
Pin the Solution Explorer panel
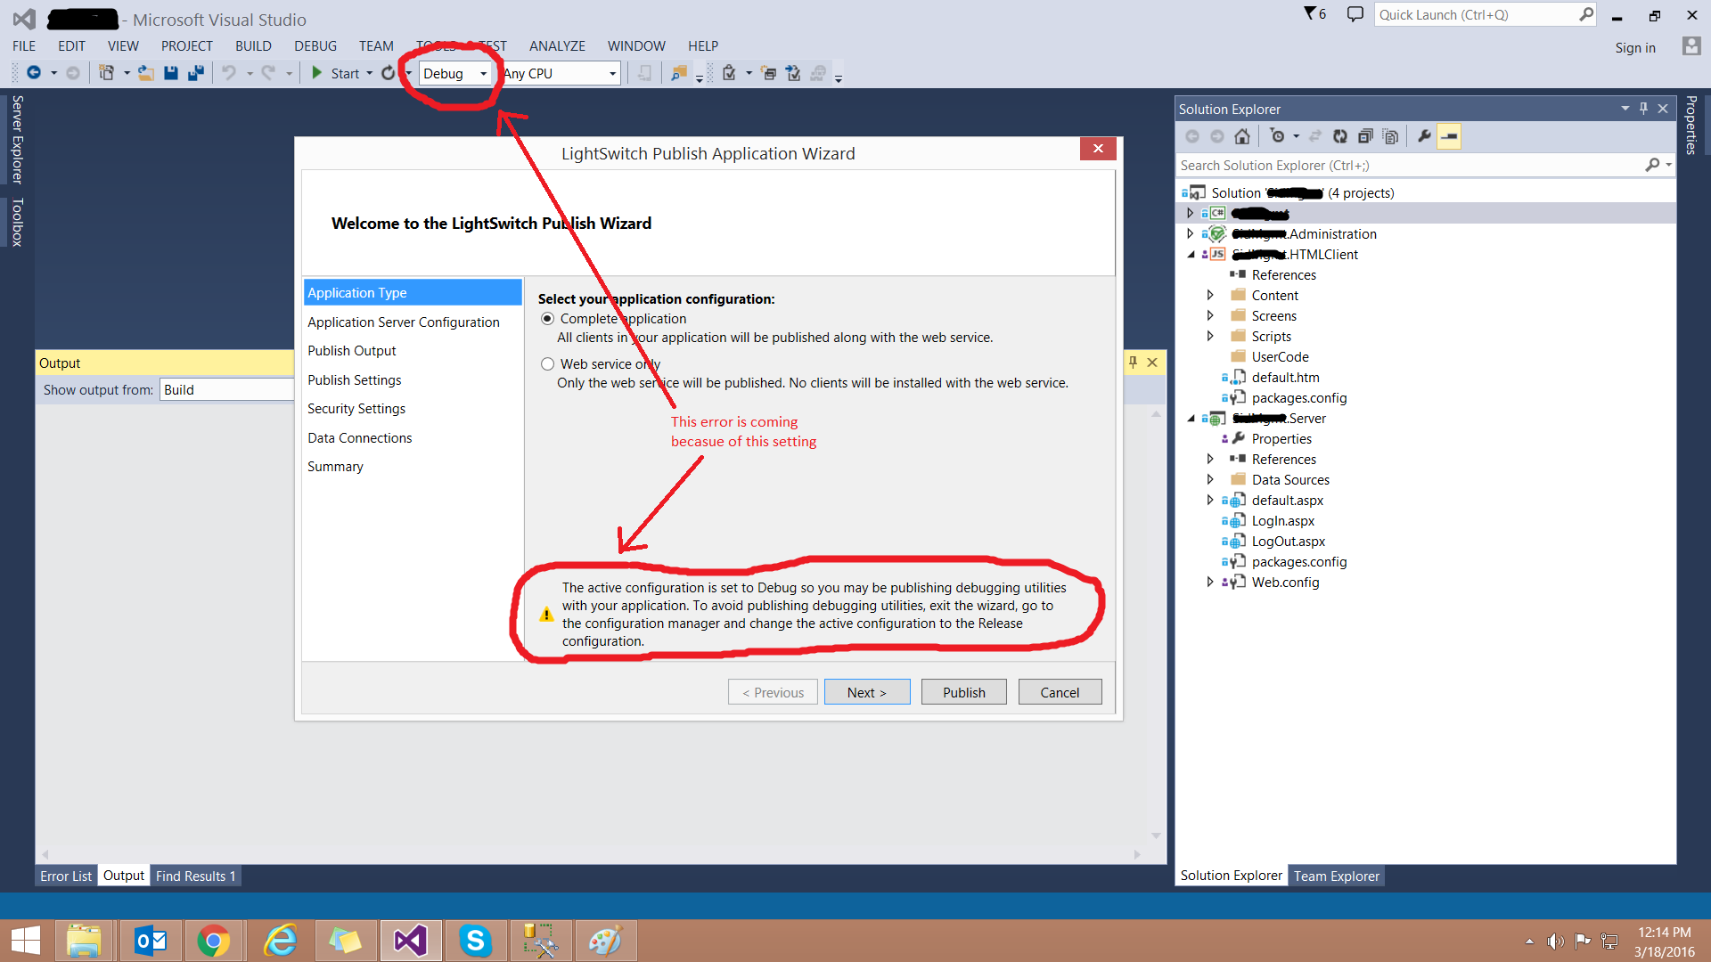[1644, 109]
